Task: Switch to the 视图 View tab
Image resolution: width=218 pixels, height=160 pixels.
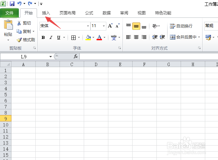Action: [x=142, y=13]
